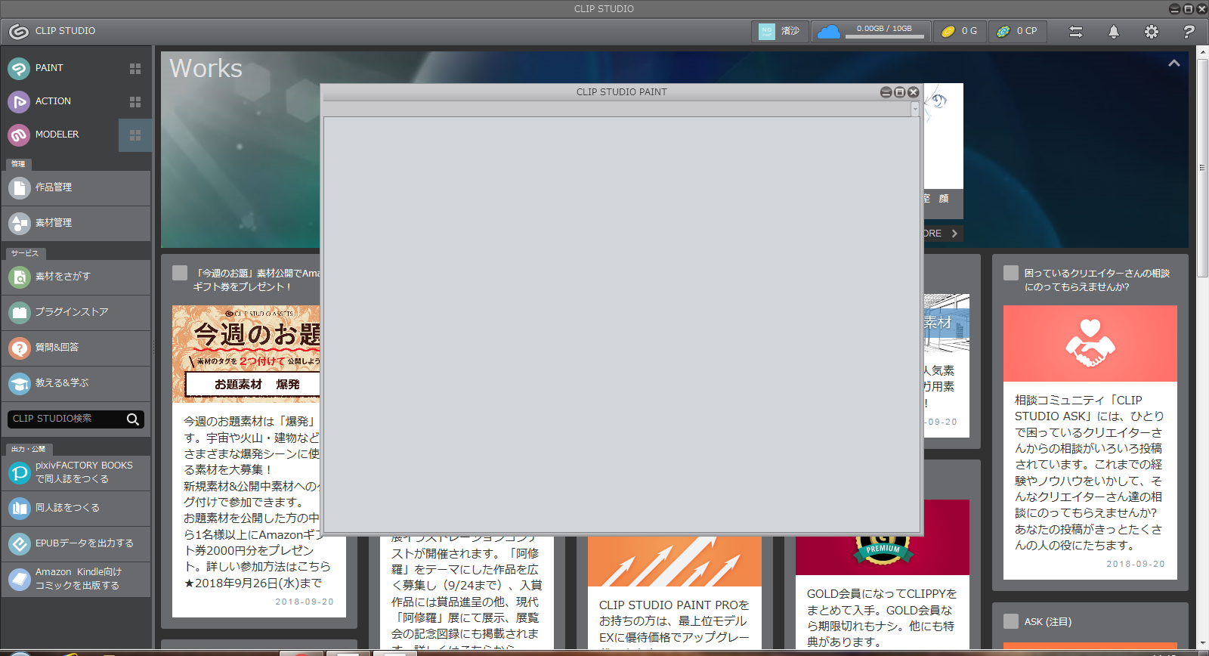Viewport: 1209px width, 656px height.
Task: Open the dropdown arrow in CLIP STUDIO PAINT window
Action: tap(914, 109)
